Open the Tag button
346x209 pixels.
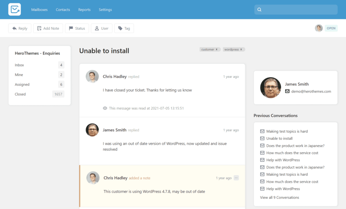[124, 28]
